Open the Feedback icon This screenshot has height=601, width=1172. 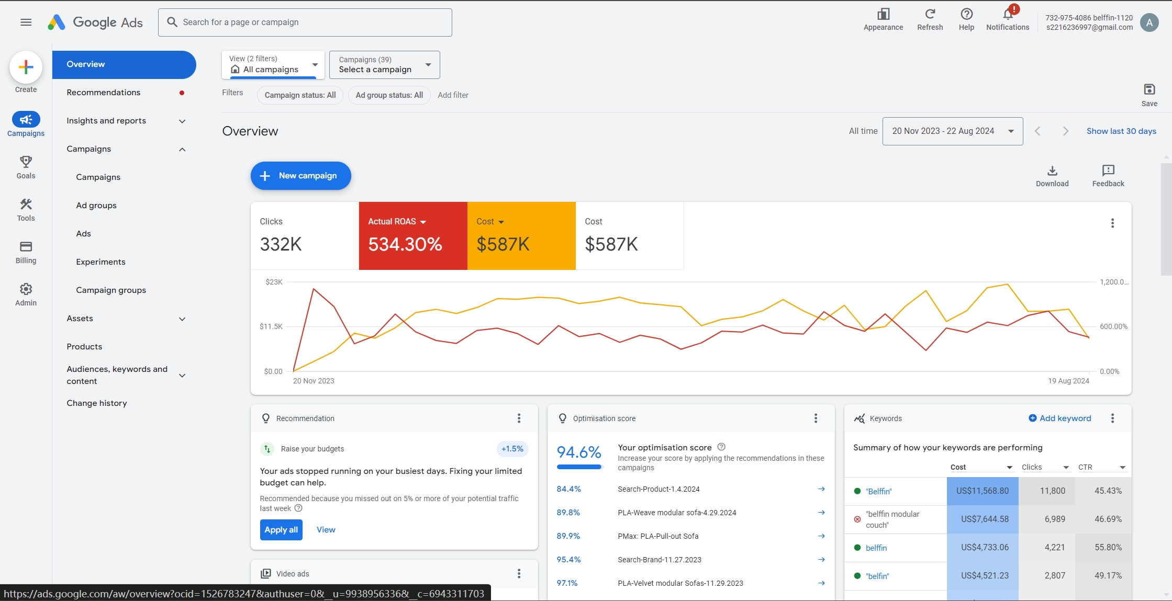pos(1108,171)
